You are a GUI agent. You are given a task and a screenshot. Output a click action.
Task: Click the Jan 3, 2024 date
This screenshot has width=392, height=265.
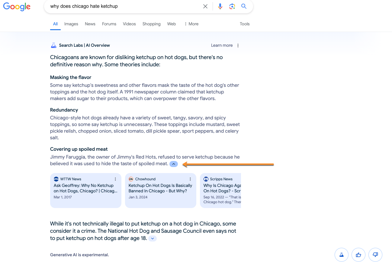point(138,197)
